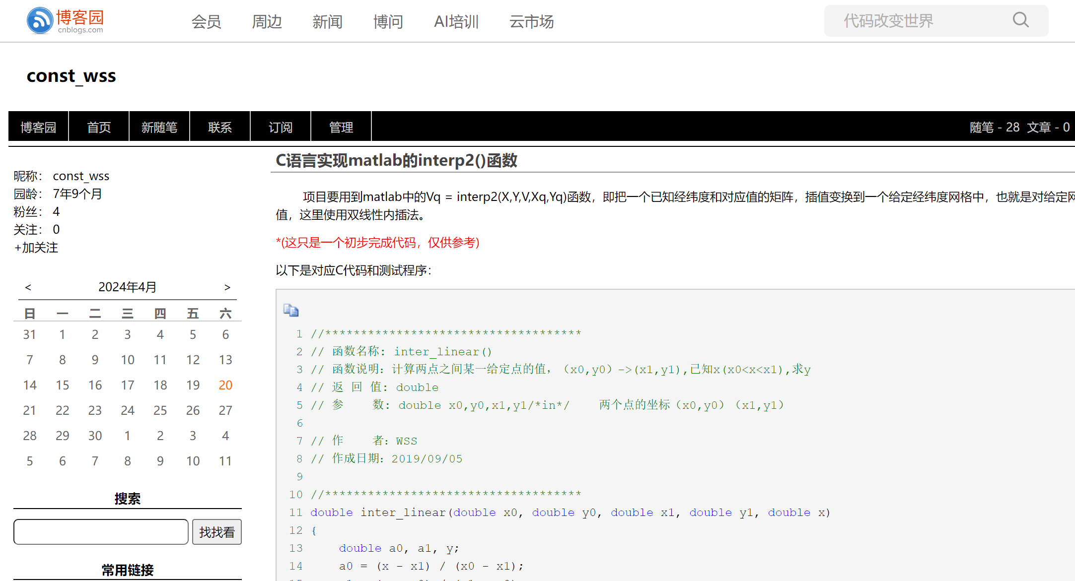Select 新随笔 in the navbar

(159, 128)
